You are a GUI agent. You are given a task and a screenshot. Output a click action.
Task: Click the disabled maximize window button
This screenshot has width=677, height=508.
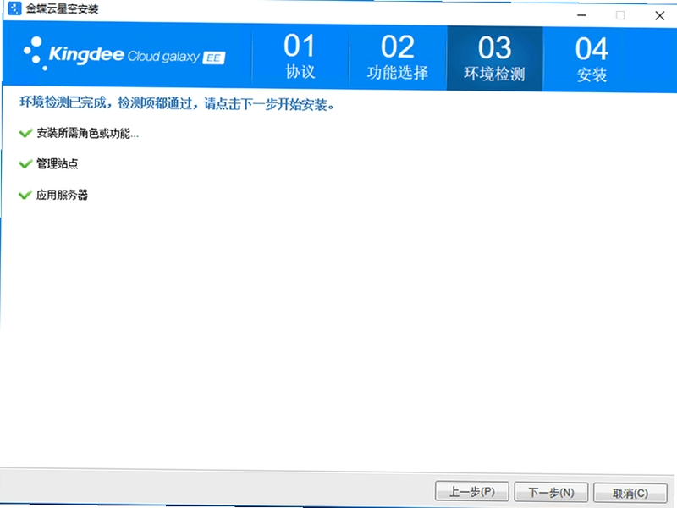(x=620, y=15)
